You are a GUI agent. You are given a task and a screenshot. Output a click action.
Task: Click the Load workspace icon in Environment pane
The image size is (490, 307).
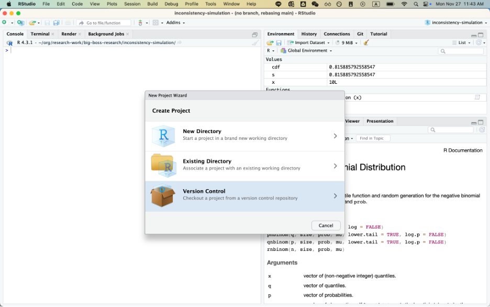coord(270,42)
